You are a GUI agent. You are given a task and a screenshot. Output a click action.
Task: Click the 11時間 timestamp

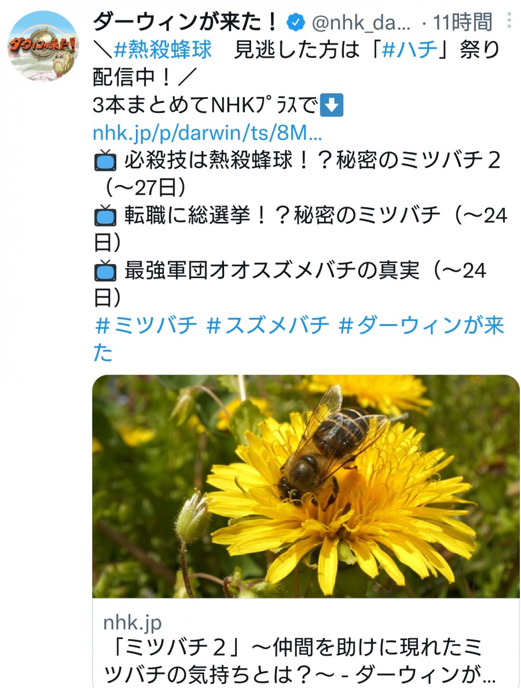463,23
